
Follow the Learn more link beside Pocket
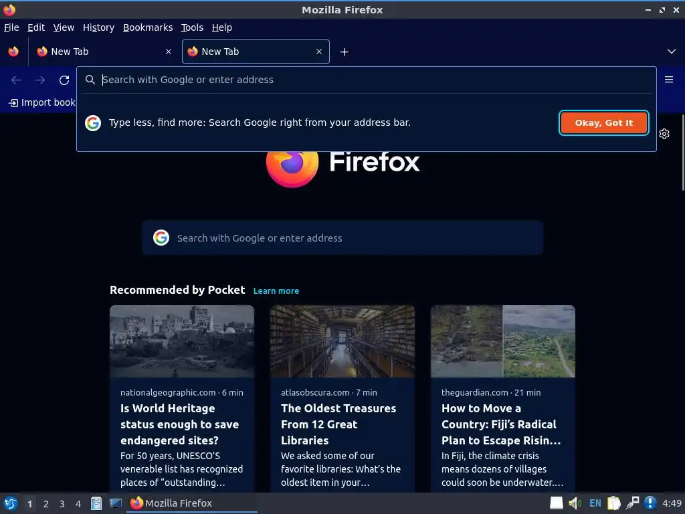[276, 291]
